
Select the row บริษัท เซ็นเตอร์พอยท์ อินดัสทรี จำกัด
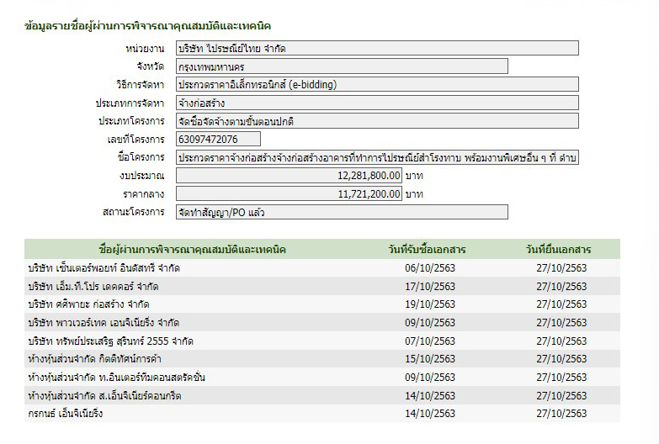(104, 268)
